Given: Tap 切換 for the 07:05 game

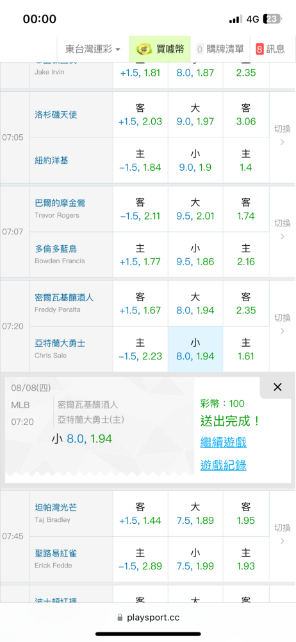Looking at the screenshot, I should point(282,135).
